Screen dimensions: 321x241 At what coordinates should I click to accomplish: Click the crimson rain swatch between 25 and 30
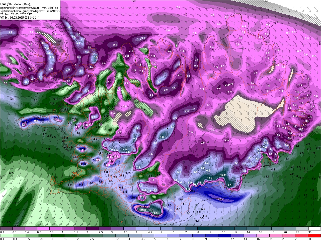tap(302, 235)
